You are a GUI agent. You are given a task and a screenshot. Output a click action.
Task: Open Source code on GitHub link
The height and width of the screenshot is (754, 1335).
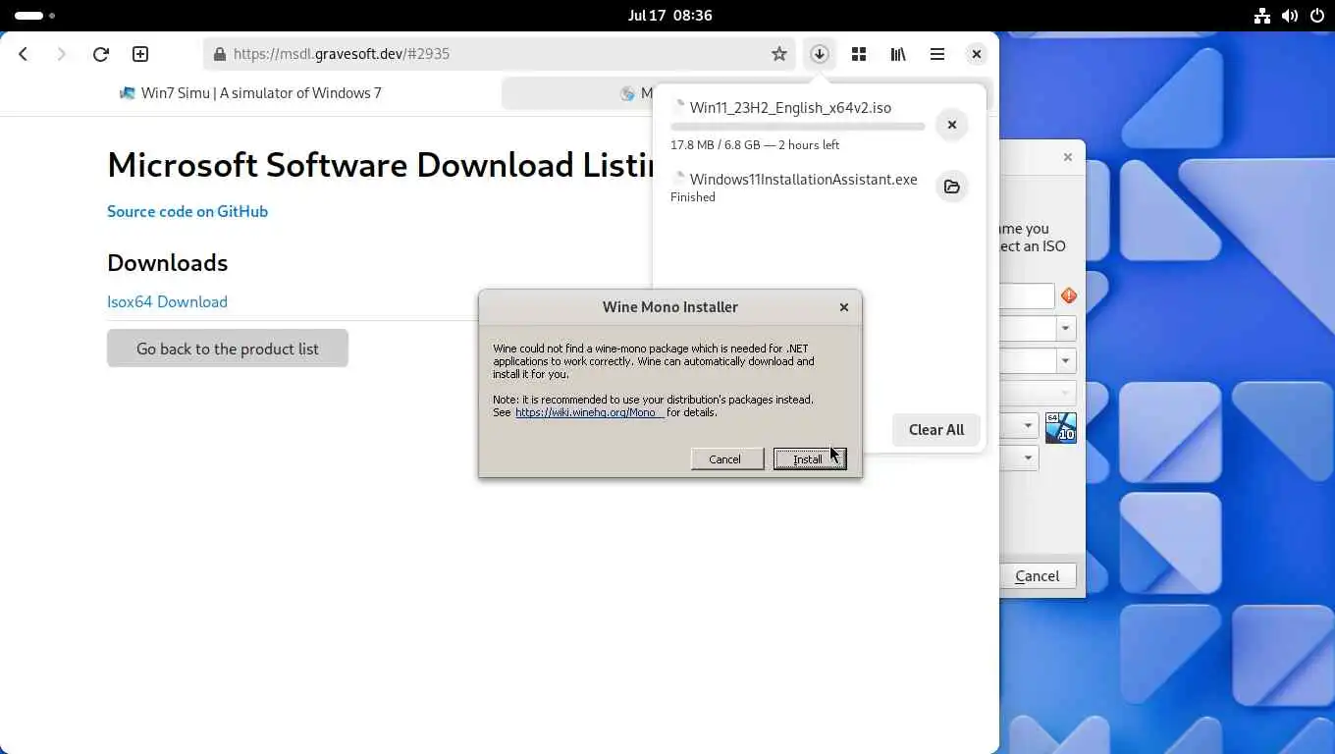point(187,211)
